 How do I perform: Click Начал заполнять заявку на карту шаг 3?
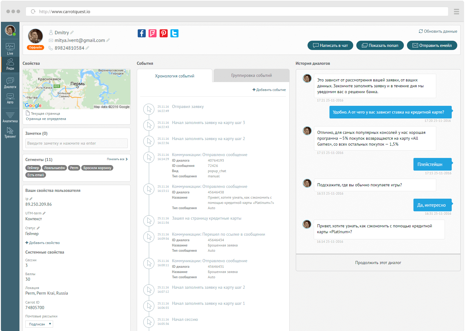point(208,122)
